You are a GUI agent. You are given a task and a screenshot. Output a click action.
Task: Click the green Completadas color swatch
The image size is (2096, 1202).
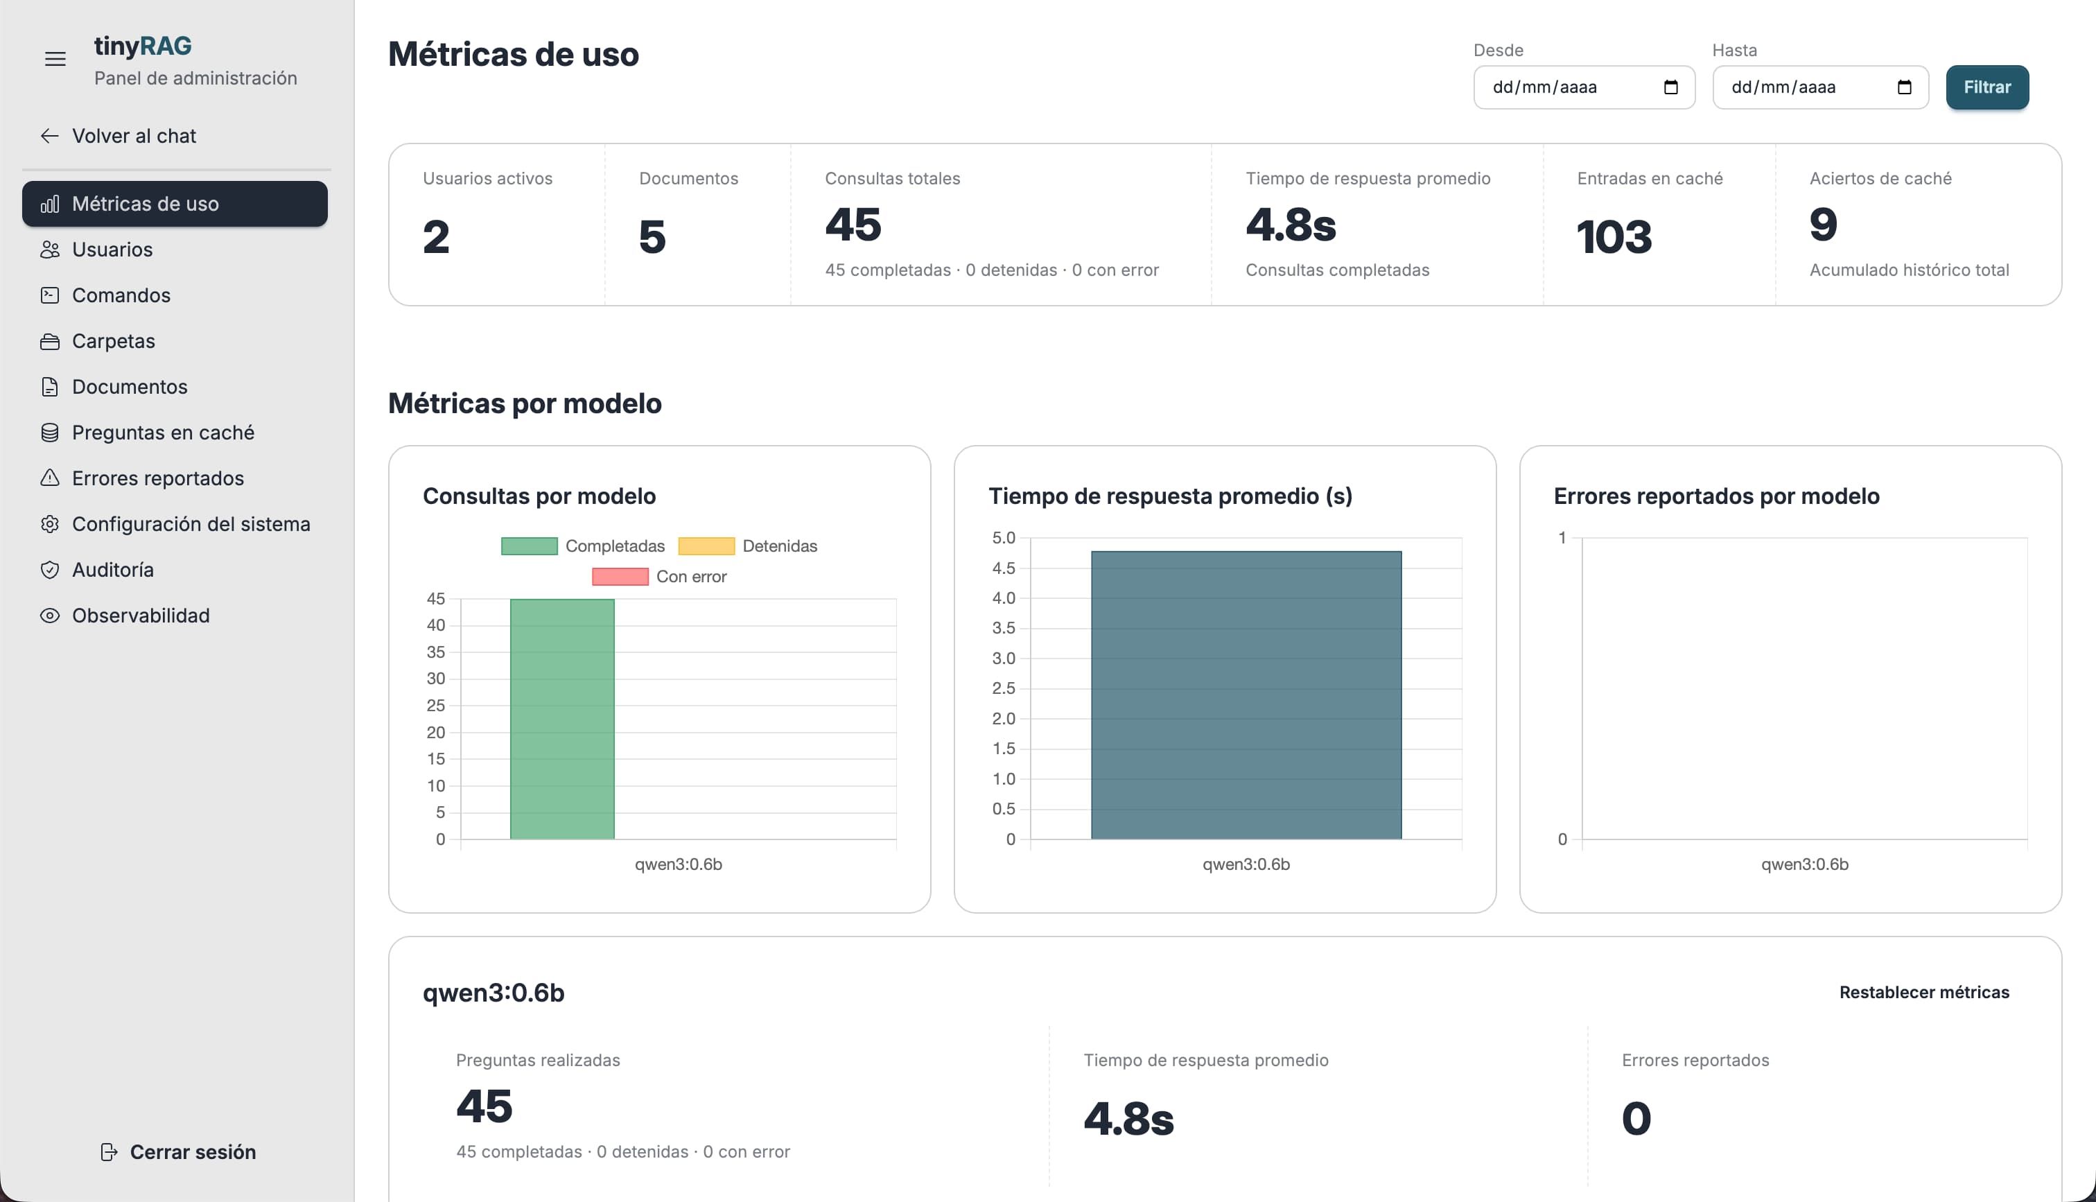coord(529,546)
